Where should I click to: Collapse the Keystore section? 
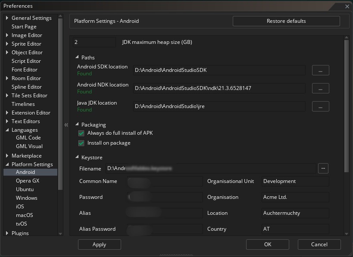point(77,158)
